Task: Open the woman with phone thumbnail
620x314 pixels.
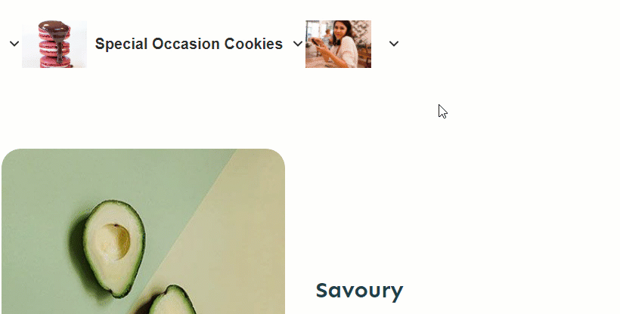Action: pos(338,44)
